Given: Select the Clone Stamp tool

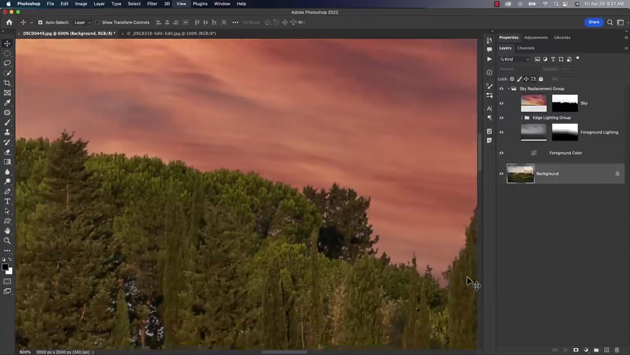Looking at the screenshot, I should (x=7, y=132).
